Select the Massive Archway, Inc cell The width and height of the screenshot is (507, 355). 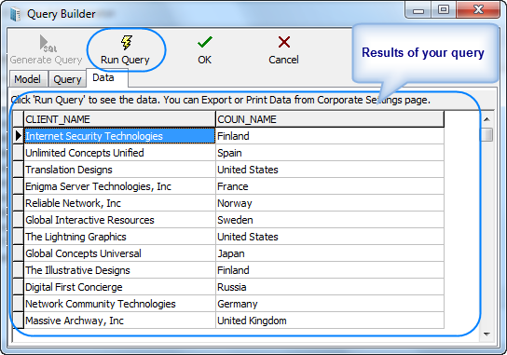point(119,321)
